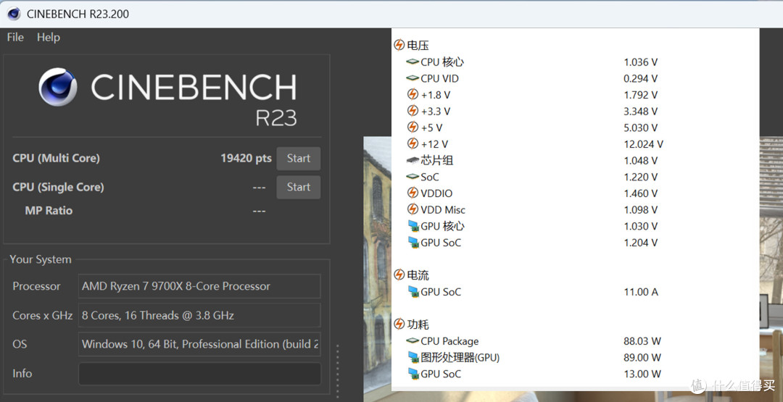
Task: Click the CPU (Single Core) label
Action: point(59,187)
